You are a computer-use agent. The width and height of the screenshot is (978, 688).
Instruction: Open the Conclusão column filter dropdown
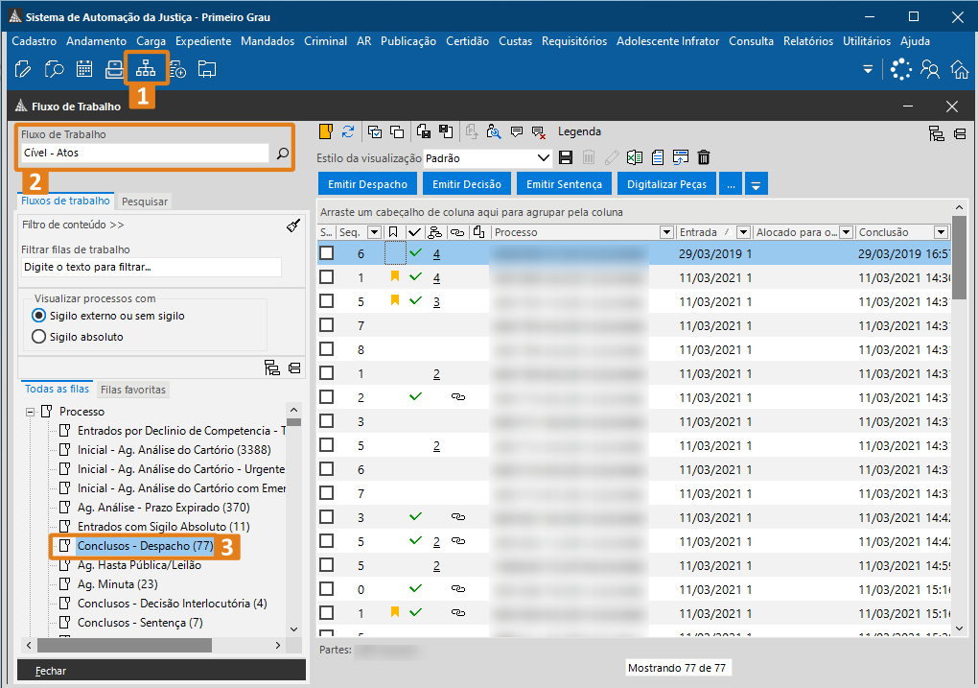[x=942, y=232]
